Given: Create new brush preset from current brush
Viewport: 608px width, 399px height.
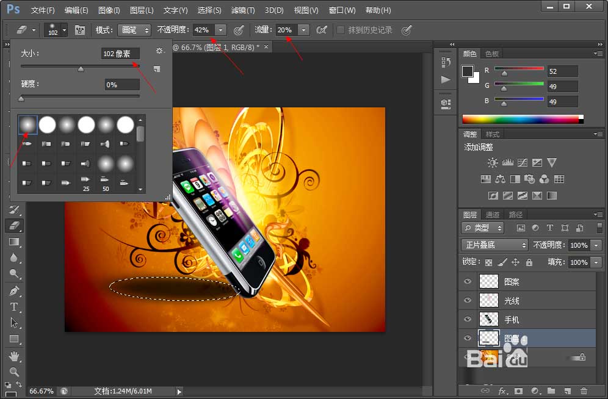Looking at the screenshot, I should [x=157, y=69].
